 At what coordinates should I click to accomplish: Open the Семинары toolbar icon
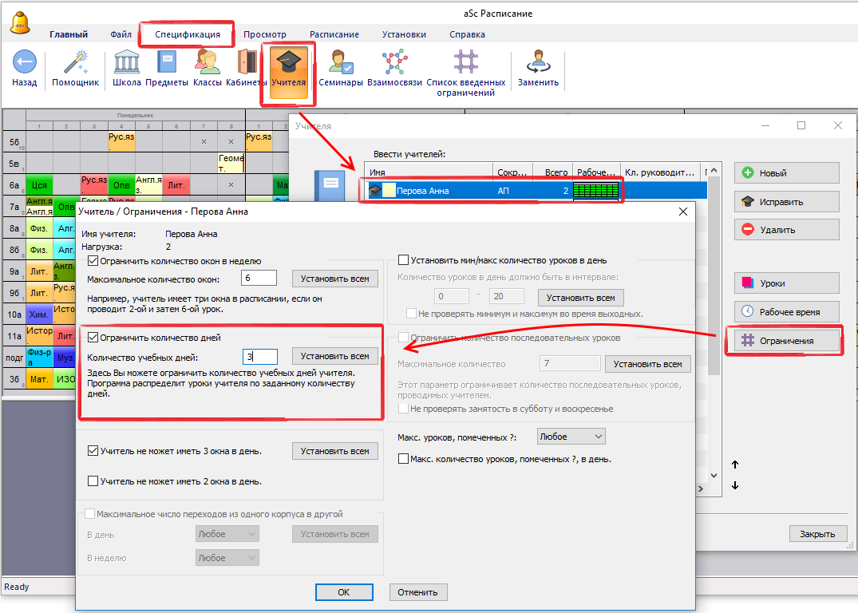341,62
